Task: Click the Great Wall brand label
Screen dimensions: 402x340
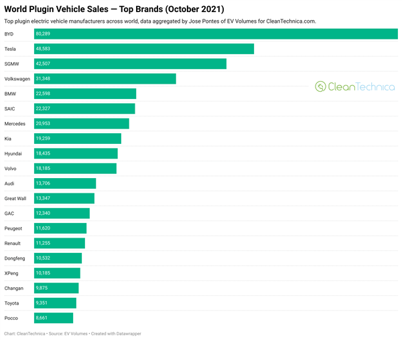Action: coord(15,198)
